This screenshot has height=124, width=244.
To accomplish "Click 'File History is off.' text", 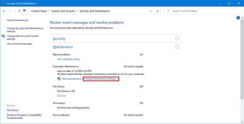I will [x=66, y=91].
